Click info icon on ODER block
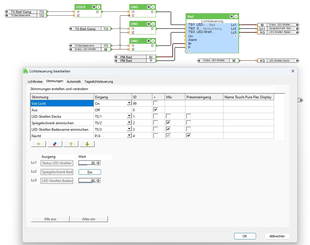310x245 pixels. pos(98,7)
